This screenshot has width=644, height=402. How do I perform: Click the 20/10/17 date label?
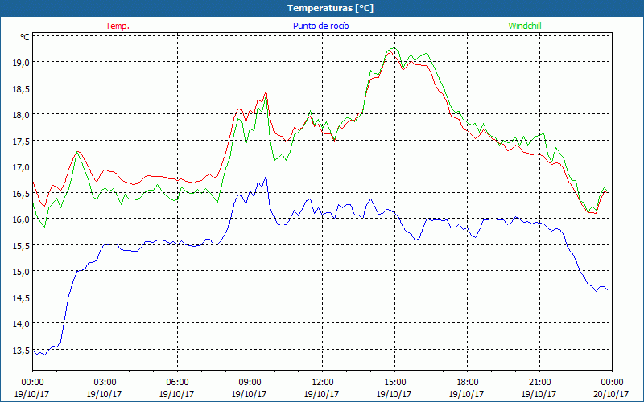[612, 394]
